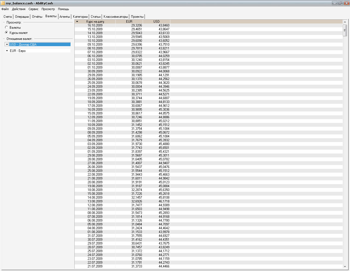Select the 16.10.2009 exchange rate row
This screenshot has height=271, width=350.
click(122, 25)
